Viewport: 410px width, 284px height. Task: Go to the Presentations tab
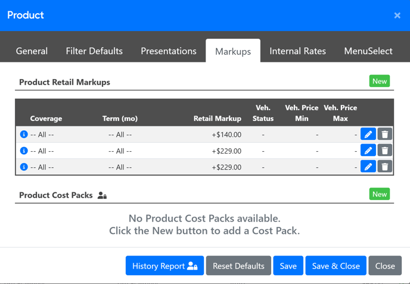(x=169, y=51)
